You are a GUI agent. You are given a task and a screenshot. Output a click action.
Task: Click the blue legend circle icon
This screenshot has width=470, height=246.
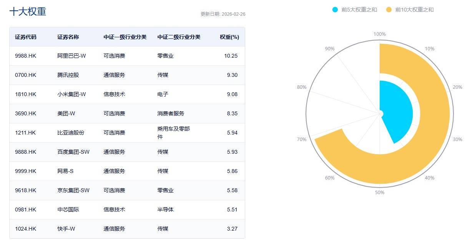point(335,10)
